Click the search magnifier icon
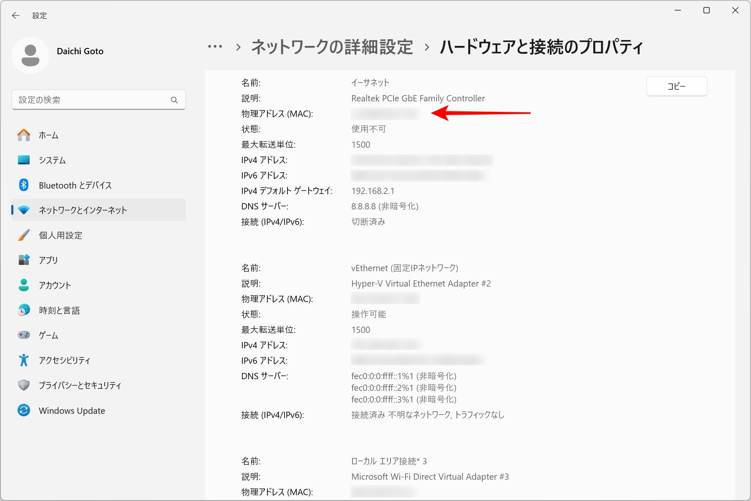Viewport: 751px width, 501px height. pos(174,100)
